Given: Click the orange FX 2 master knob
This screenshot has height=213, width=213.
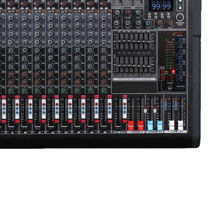Looking at the screenshot, I should pyautogui.click(x=170, y=23).
